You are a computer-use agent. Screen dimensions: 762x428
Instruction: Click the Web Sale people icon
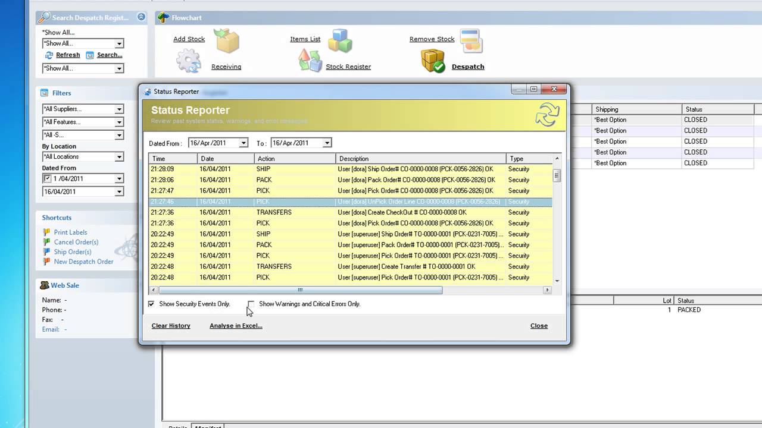pos(45,285)
